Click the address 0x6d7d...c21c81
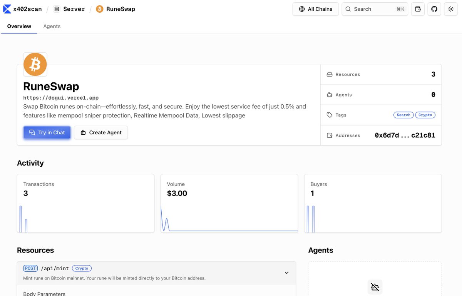Screen dimensions: 462x296 click(x=405, y=135)
